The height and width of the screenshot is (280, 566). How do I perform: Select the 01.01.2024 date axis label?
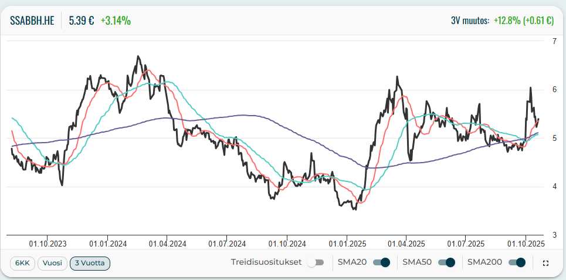108,242
